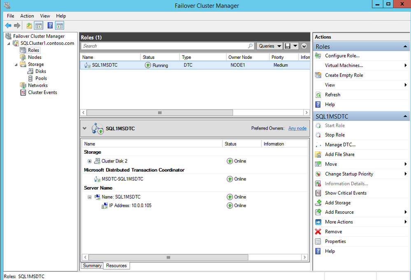
Task: Click the roles list horizontal scrollbar thumb
Action: (x=160, y=113)
